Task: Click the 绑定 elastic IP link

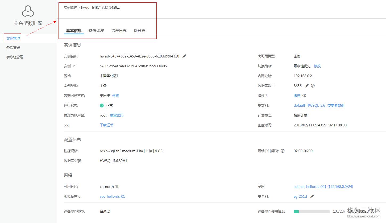Action: click(x=297, y=96)
